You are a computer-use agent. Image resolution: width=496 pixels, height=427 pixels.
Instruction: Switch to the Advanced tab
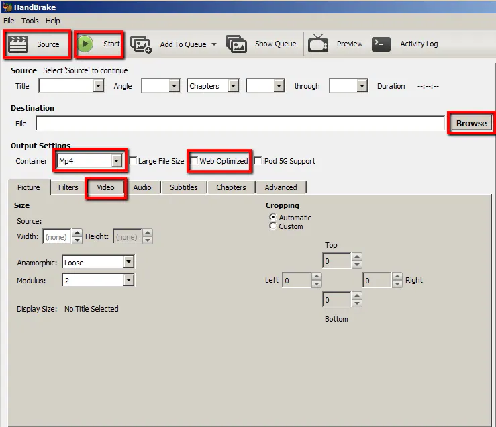[x=281, y=187]
